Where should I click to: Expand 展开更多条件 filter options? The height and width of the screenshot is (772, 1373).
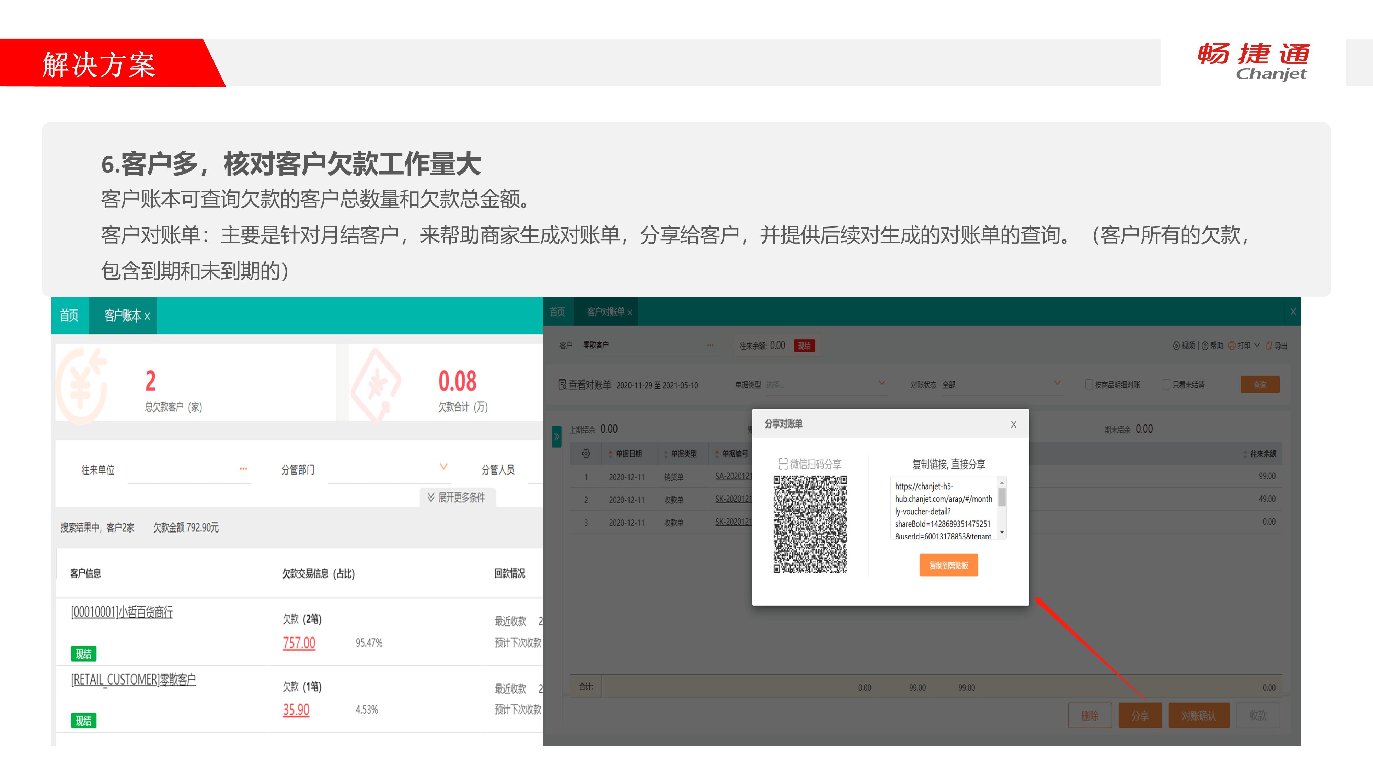(x=456, y=497)
